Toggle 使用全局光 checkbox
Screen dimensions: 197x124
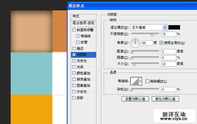pyautogui.click(x=161, y=43)
